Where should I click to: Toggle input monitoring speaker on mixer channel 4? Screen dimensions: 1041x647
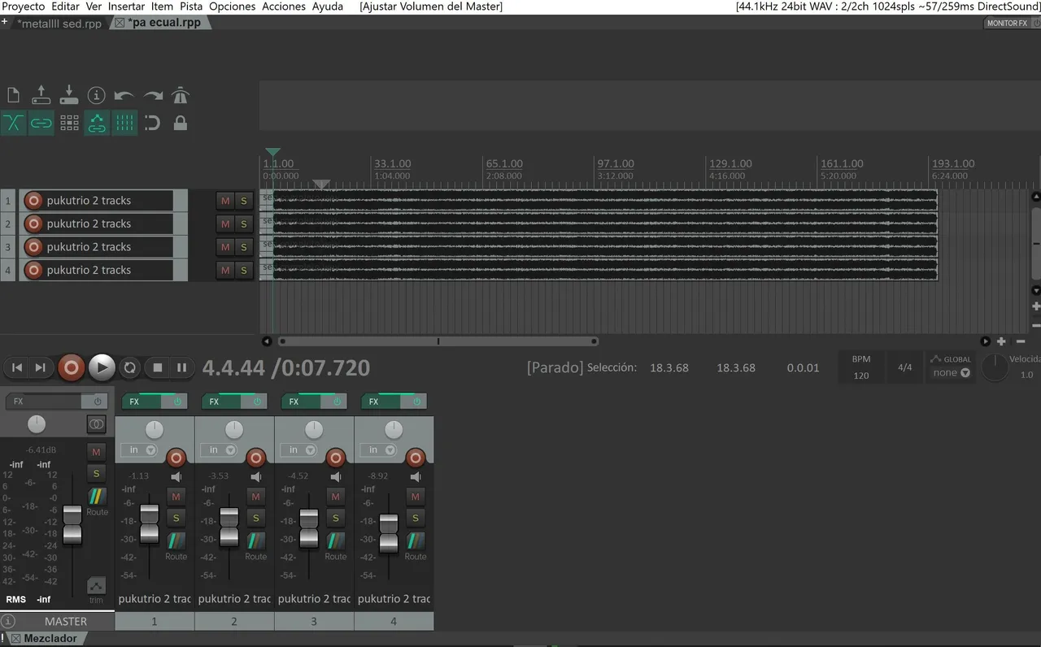(x=416, y=476)
